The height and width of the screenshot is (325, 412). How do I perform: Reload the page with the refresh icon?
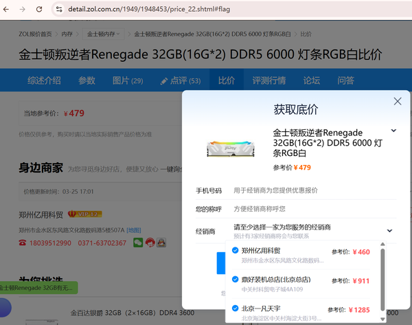click(39, 10)
